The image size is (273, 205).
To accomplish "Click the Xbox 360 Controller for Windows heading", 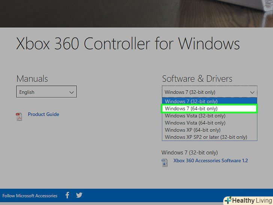I will (x=128, y=44).
